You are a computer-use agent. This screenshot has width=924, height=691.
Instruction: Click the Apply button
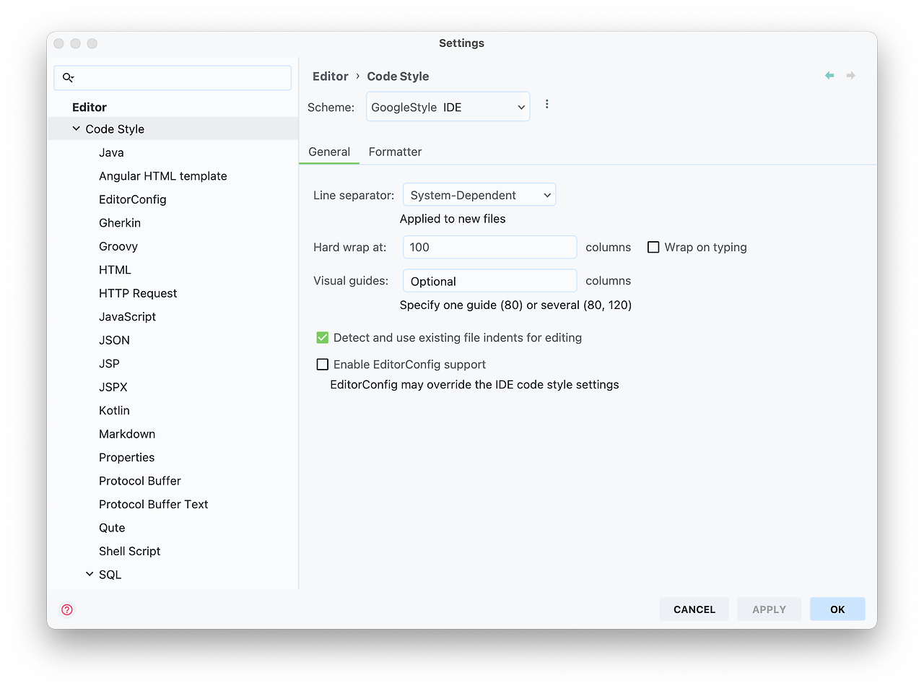[x=770, y=609]
